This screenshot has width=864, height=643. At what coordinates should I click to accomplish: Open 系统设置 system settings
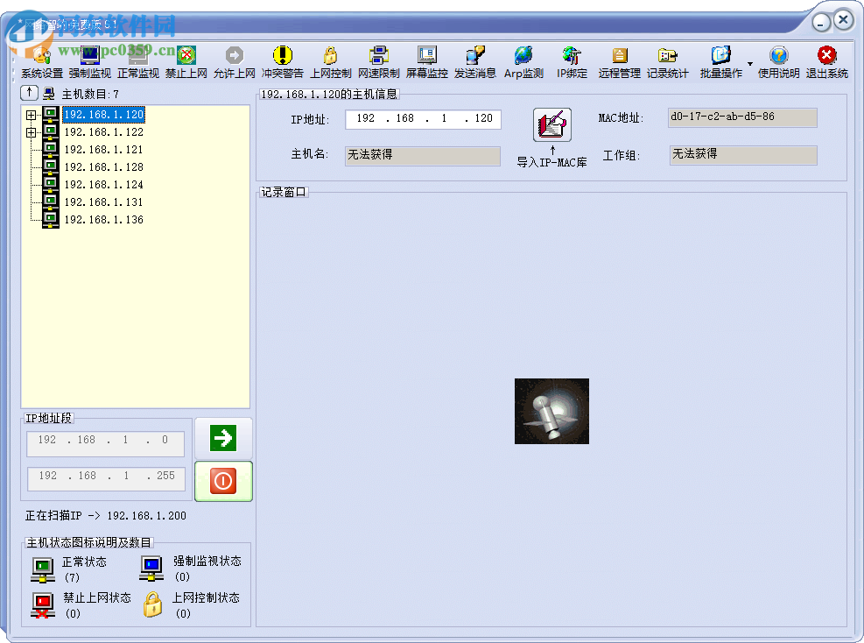click(41, 63)
